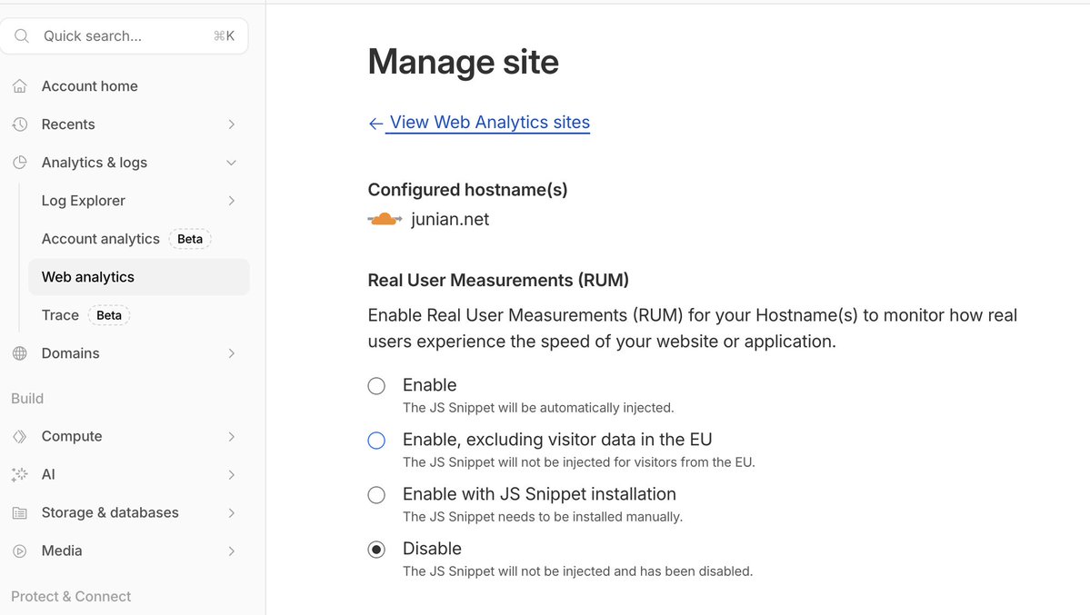Click the AI sparkle icon
The width and height of the screenshot is (1090, 615).
point(19,475)
